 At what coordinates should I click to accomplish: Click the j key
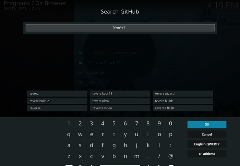point(137,145)
